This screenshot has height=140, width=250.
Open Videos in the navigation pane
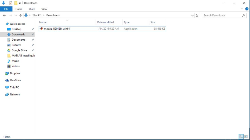pos(16,66)
